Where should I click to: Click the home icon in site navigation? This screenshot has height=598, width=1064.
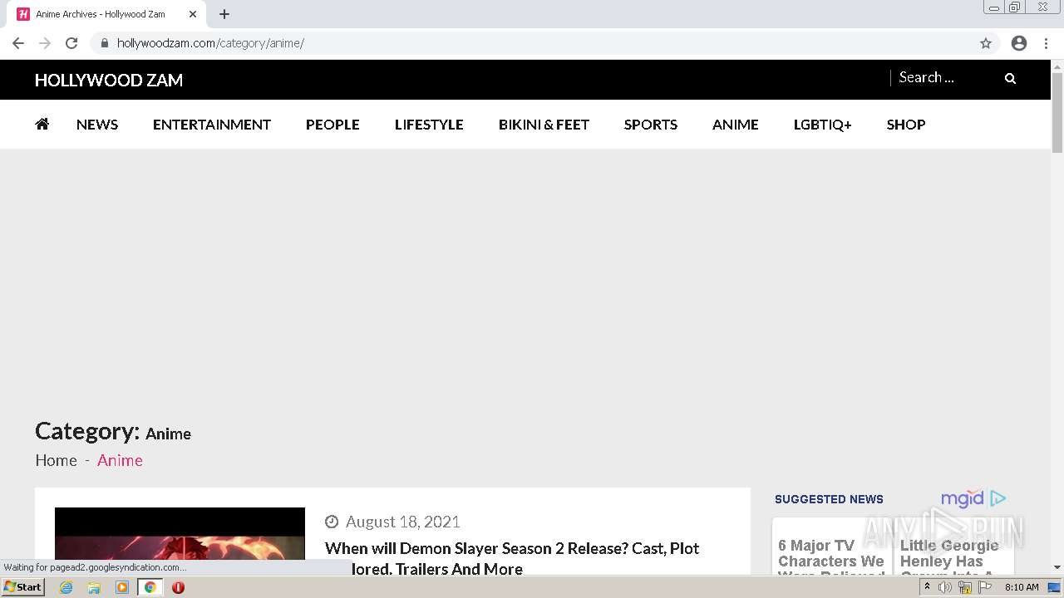[42, 124]
